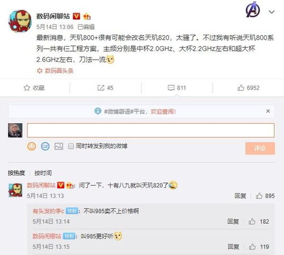This screenshot has width=284, height=255.
Task: Expand the post options chevron
Action: point(271,12)
